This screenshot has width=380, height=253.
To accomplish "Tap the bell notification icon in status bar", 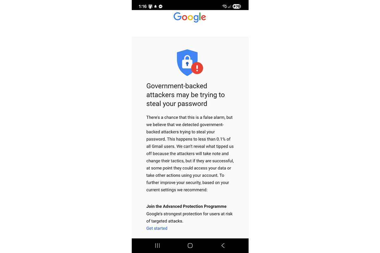I will 155,6.
